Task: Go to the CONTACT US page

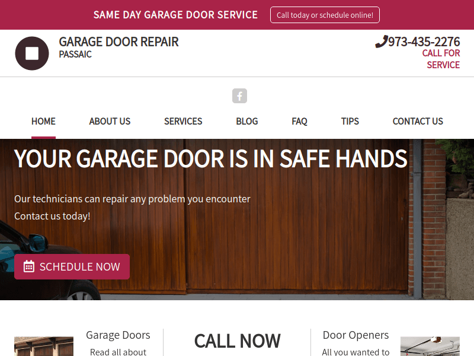Action: [x=418, y=121]
